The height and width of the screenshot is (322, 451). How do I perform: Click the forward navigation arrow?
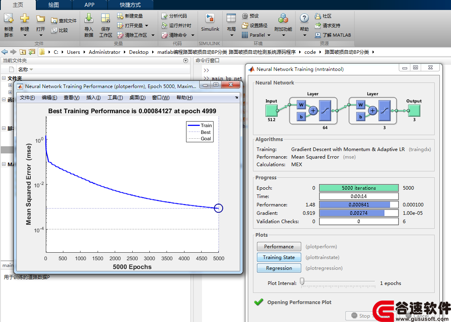point(13,52)
